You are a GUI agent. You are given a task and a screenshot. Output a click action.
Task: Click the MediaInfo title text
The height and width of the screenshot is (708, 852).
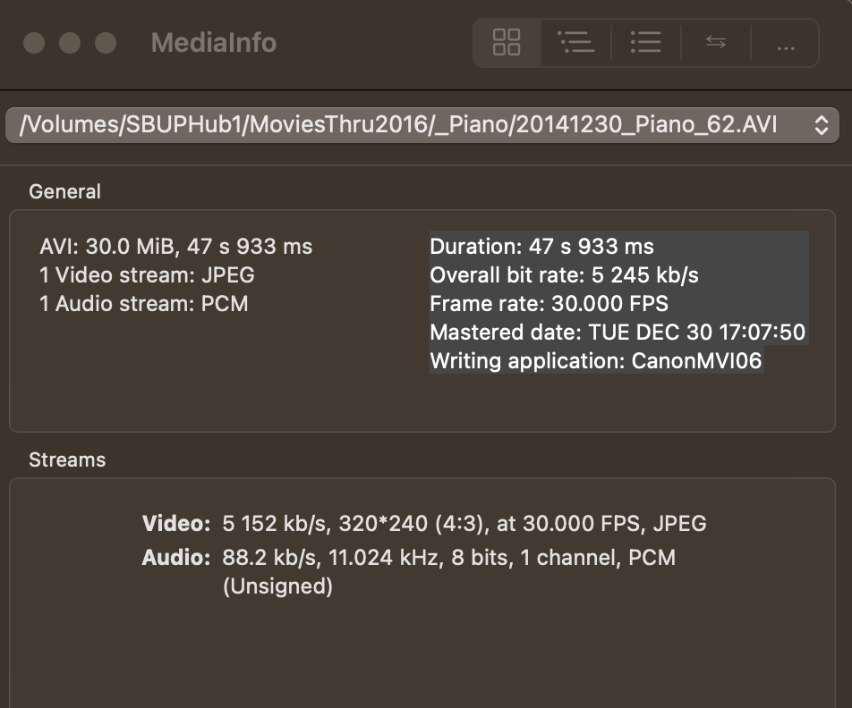(212, 43)
